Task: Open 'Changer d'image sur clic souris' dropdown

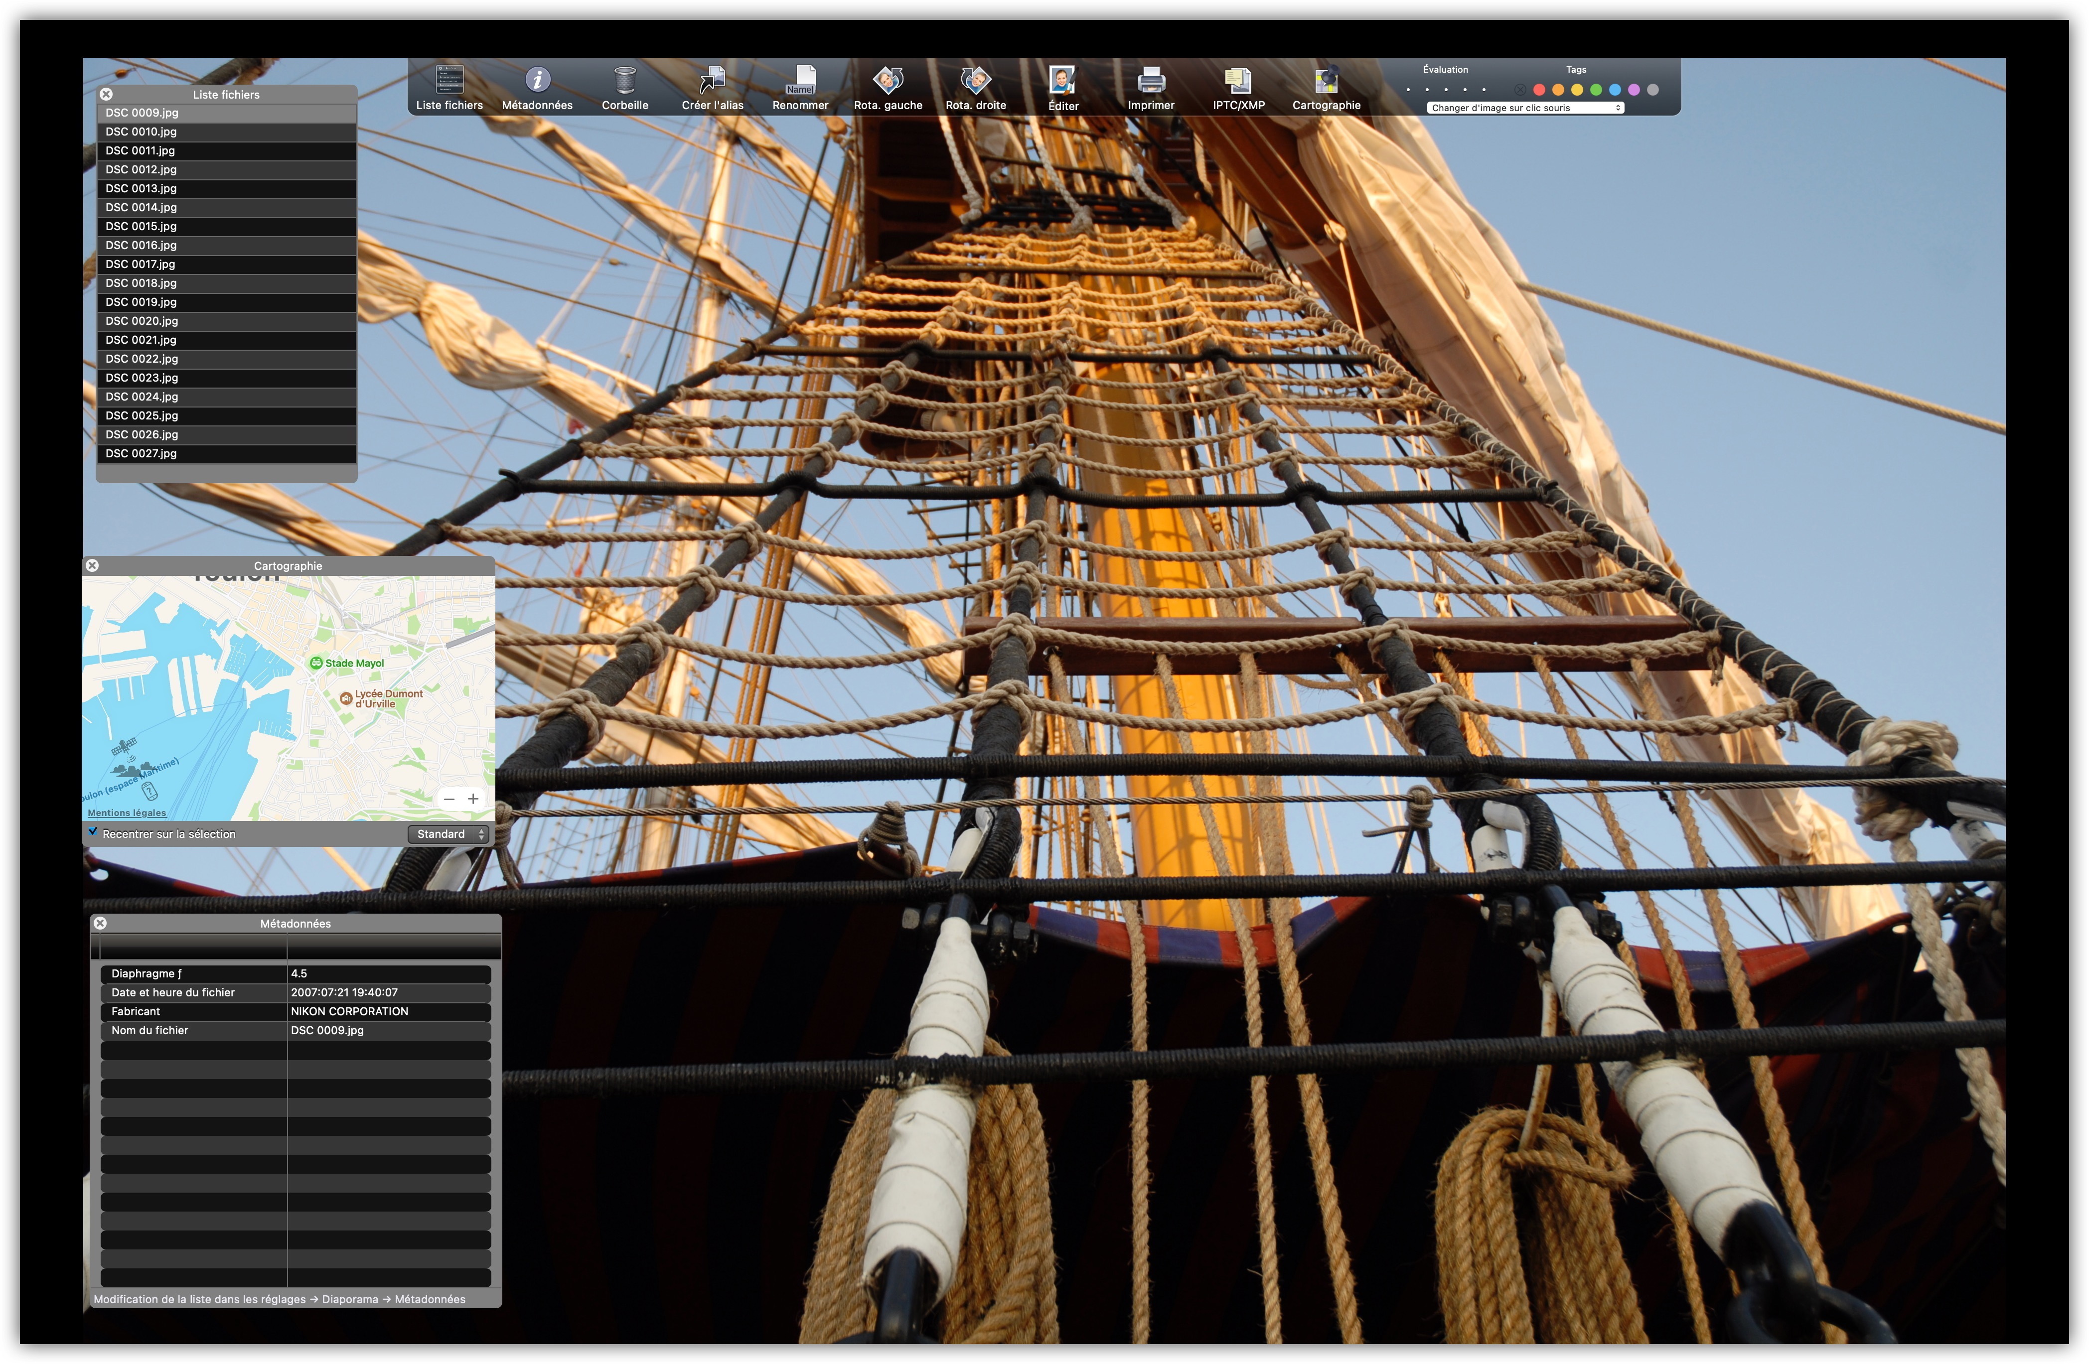Action: pos(1525,108)
